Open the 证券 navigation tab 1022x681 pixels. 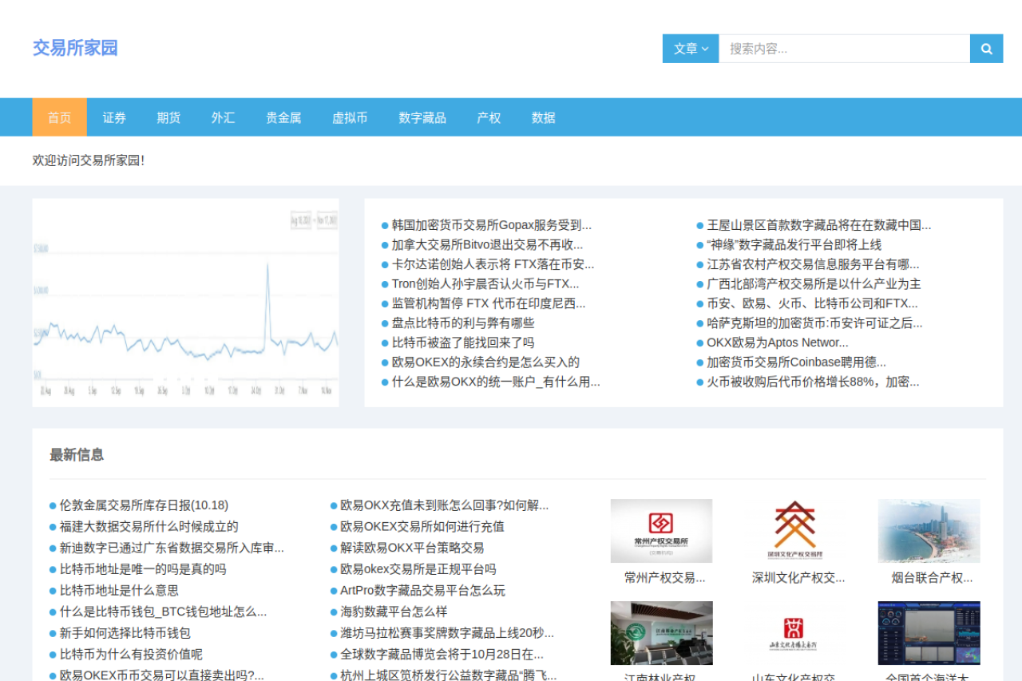tap(114, 117)
